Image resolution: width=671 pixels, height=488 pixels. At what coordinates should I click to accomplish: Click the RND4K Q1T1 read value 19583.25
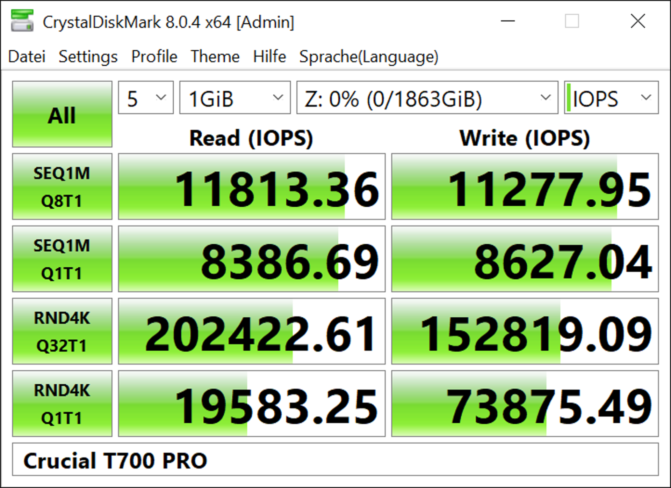tap(252, 404)
